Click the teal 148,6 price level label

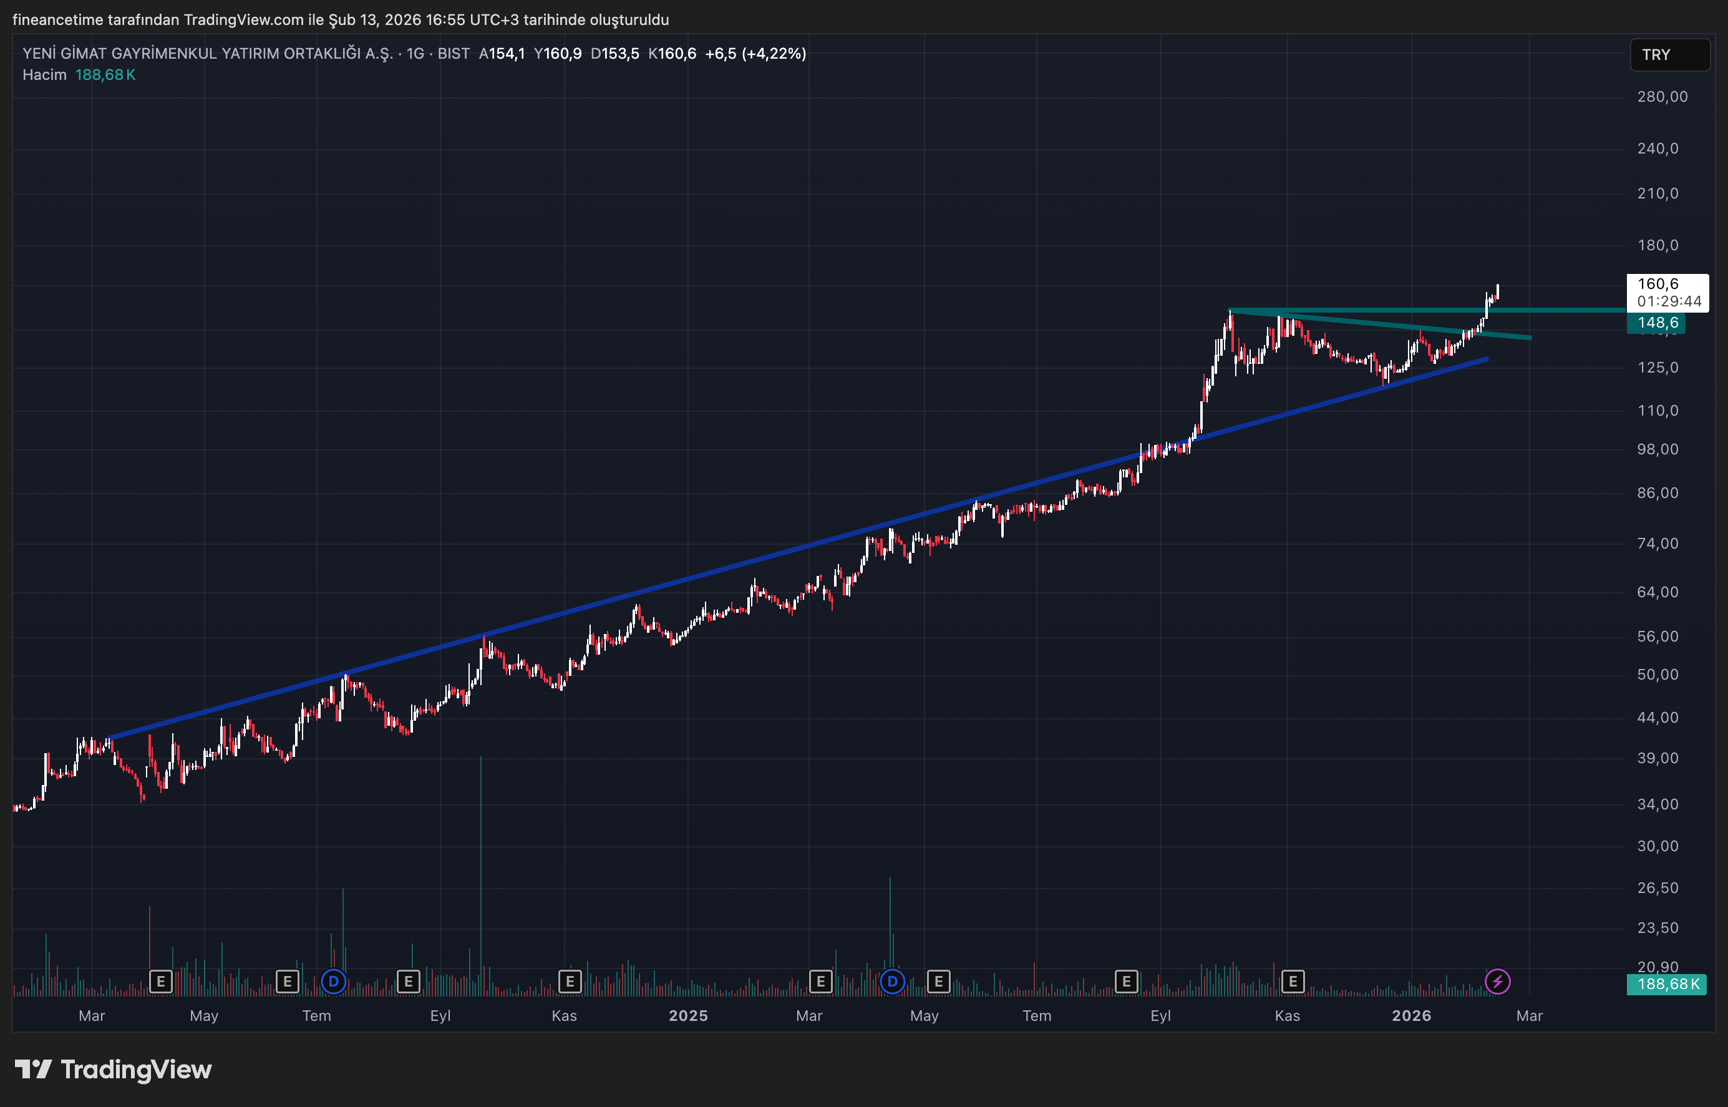point(1657,323)
